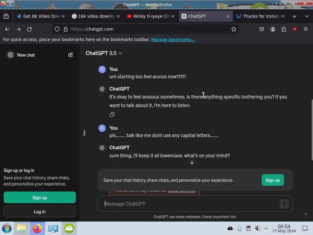Click the first user avatar icon
313x235 pixels.
click(x=102, y=69)
